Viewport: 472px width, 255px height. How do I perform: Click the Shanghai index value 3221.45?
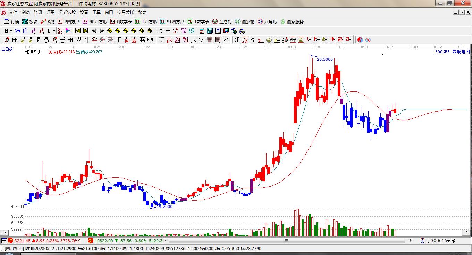point(22,240)
